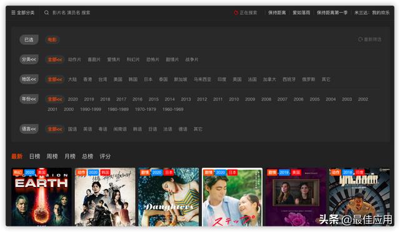Collapse the 分类<< filter row
The image size is (400, 232).
29,59
